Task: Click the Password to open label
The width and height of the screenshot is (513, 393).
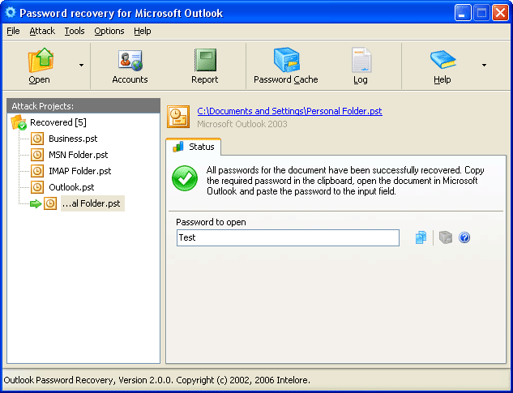Action: point(211,222)
